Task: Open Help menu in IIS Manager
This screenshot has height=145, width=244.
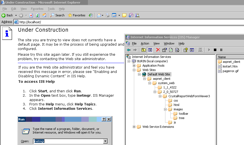Action: (182, 43)
